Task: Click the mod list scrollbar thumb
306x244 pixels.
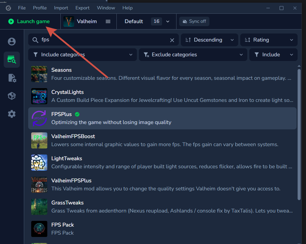Action: point(299,134)
